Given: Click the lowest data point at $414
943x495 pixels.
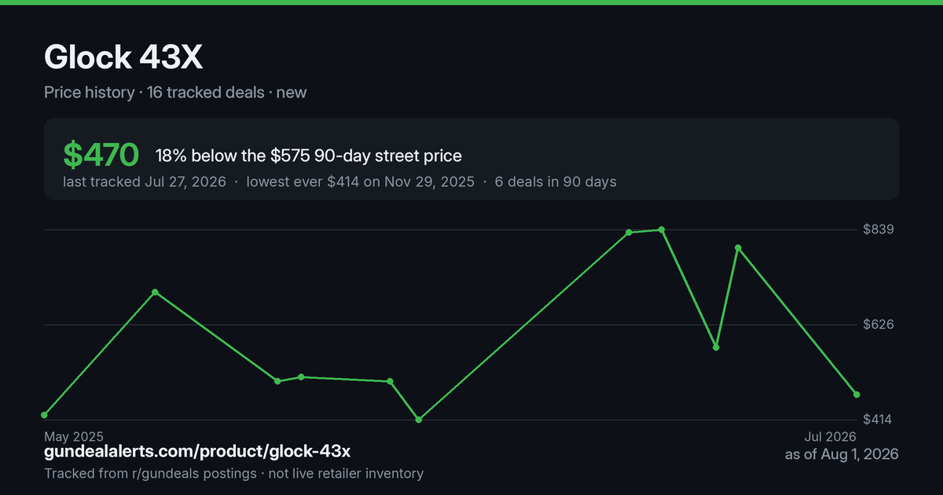Looking at the screenshot, I should [x=419, y=420].
